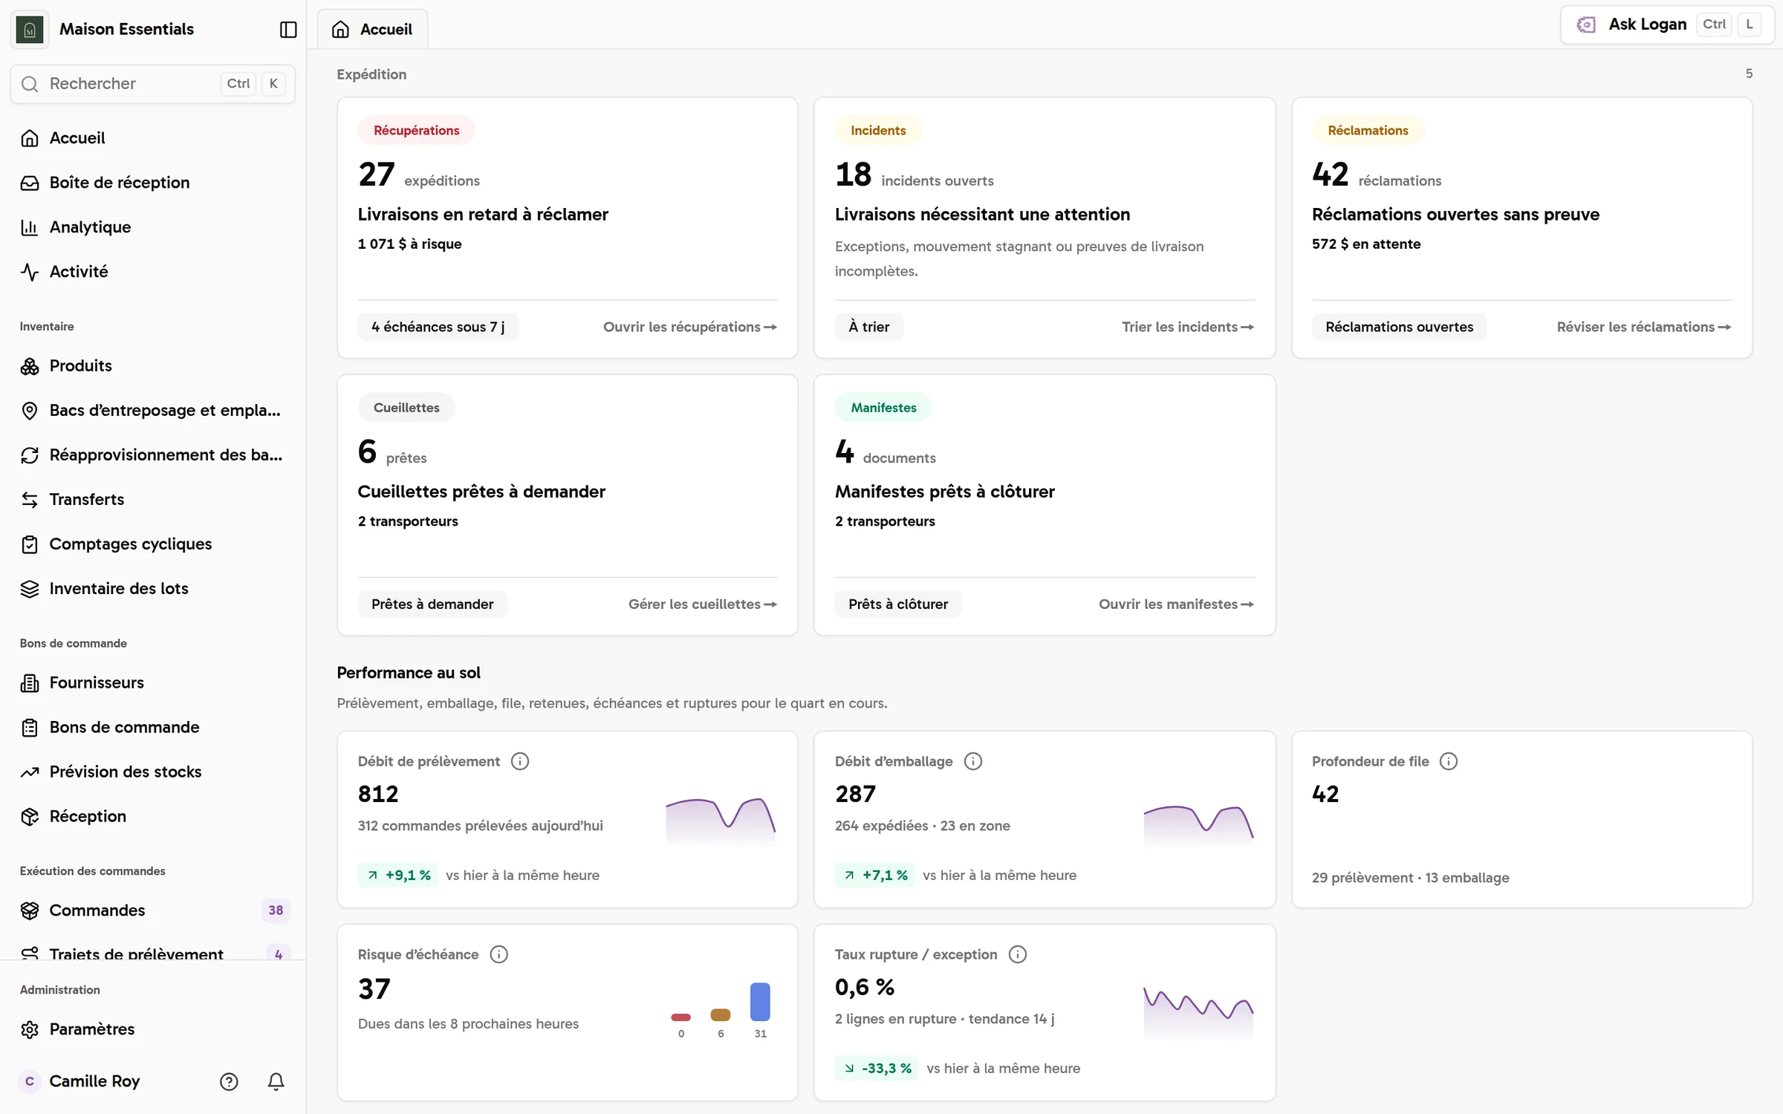Collapse the sidebar panel icon
Image resolution: width=1783 pixels, height=1114 pixels.
click(288, 30)
